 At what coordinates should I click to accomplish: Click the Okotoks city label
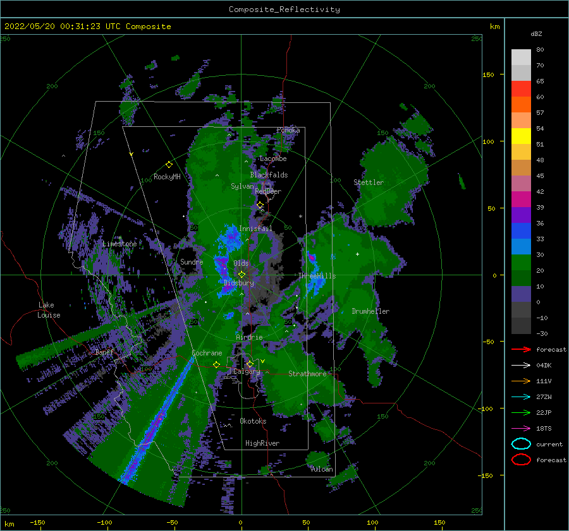pyautogui.click(x=253, y=421)
